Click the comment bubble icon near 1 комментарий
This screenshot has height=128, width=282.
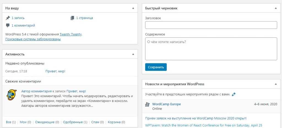tap(8, 26)
